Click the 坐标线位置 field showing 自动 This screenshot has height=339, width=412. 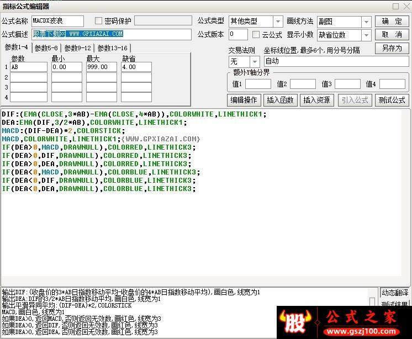point(336,61)
